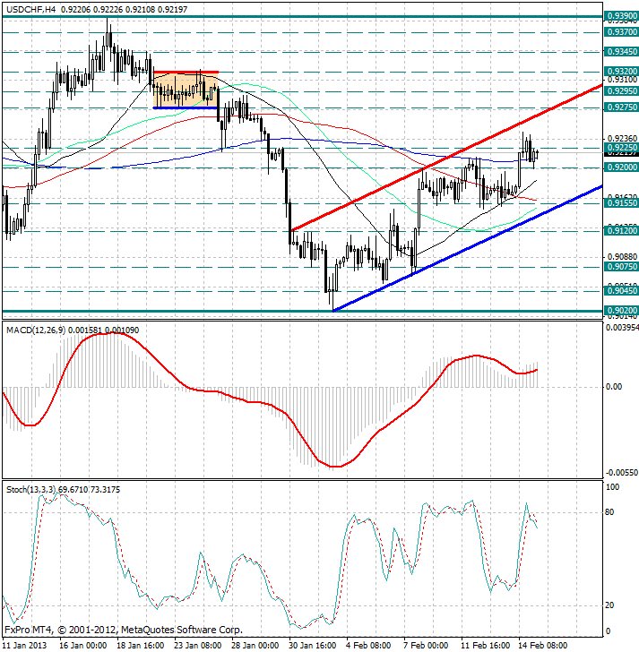Click the 0.92950 price level label
Image resolution: width=639 pixels, height=652 pixels.
coord(621,91)
